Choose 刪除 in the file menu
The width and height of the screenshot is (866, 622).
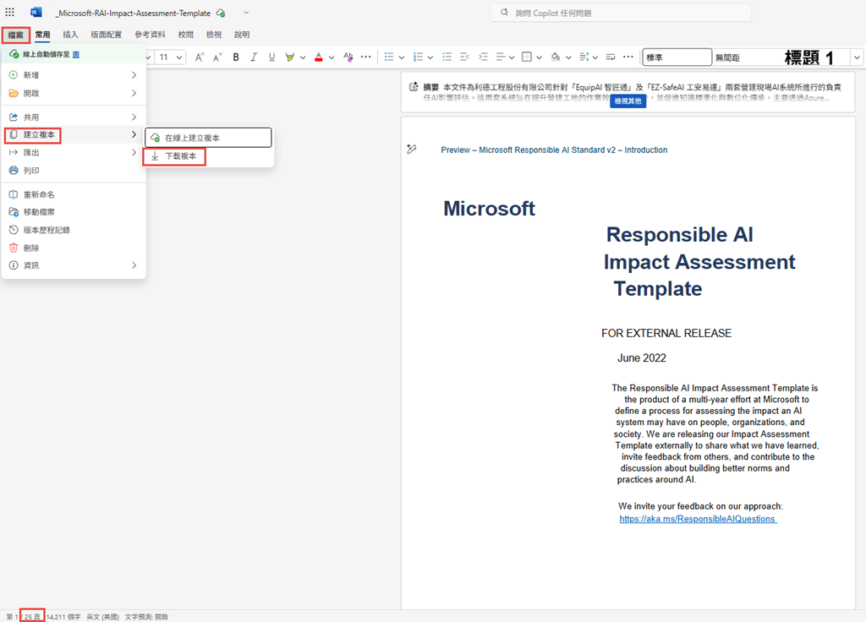pos(74,248)
